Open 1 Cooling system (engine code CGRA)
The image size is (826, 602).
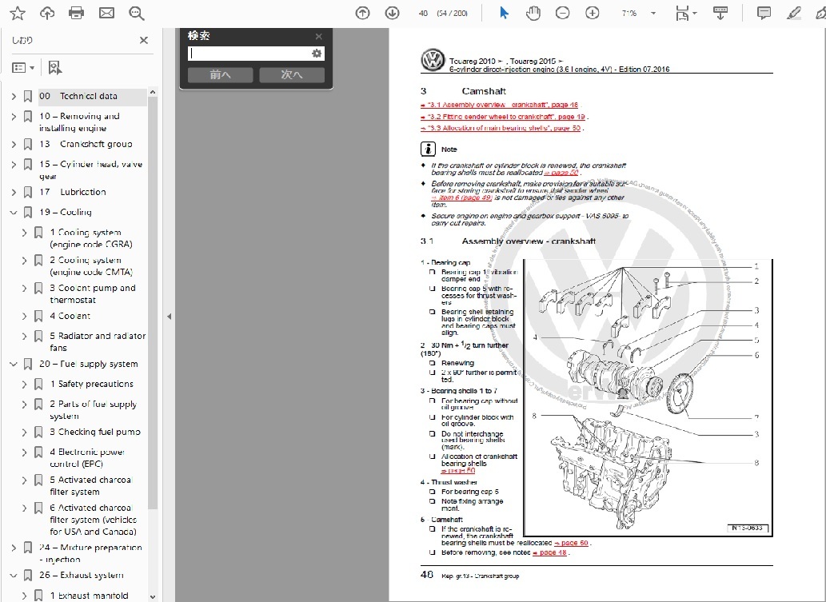(91, 238)
